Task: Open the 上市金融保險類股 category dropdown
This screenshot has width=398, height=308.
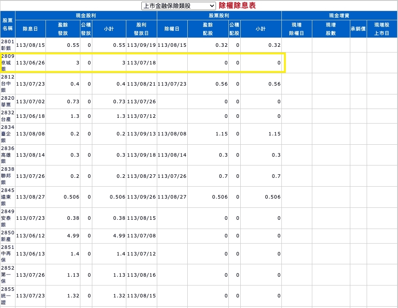Action: [x=178, y=6]
